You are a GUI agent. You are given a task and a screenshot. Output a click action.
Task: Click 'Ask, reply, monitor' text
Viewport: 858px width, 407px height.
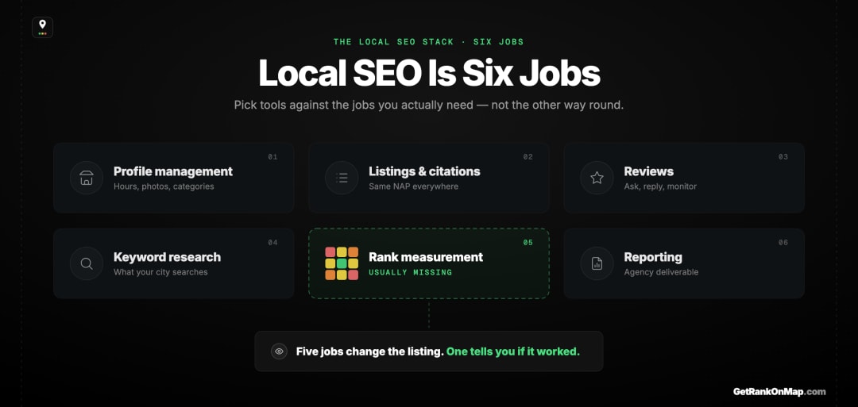click(660, 186)
